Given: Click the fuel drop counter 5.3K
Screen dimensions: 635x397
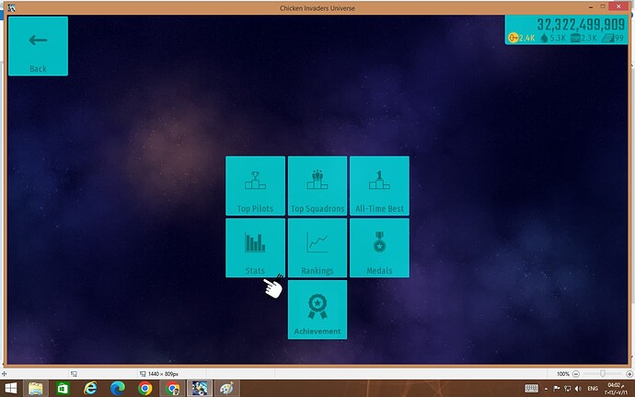Looking at the screenshot, I should (552, 38).
